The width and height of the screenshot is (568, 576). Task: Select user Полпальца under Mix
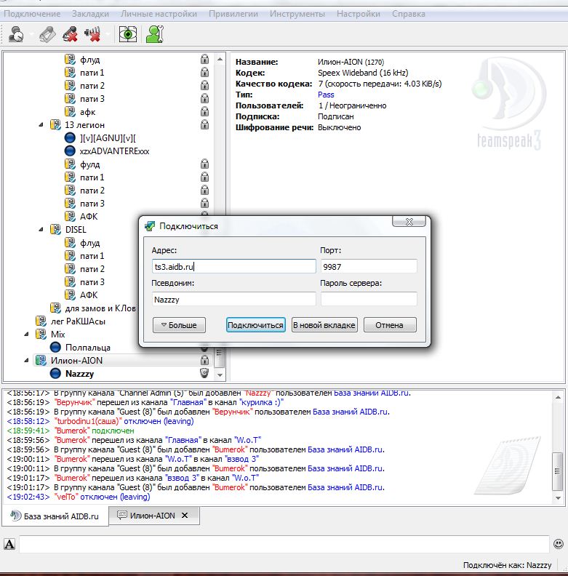coord(87,347)
